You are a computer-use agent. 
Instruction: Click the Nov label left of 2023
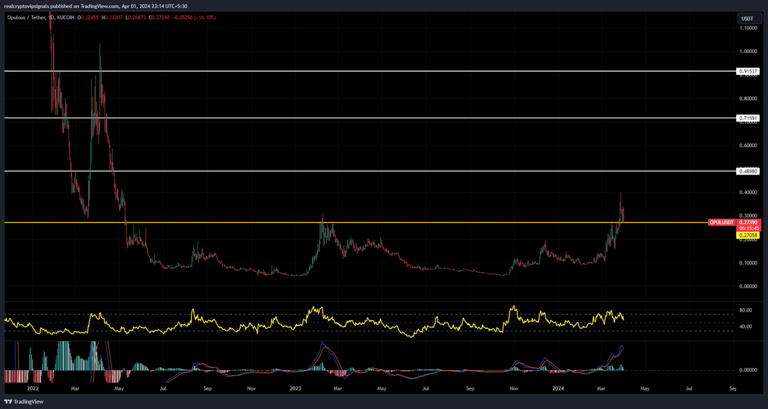(x=252, y=388)
